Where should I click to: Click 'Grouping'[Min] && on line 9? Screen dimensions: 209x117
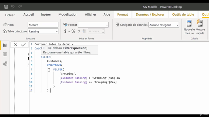[106, 78]
